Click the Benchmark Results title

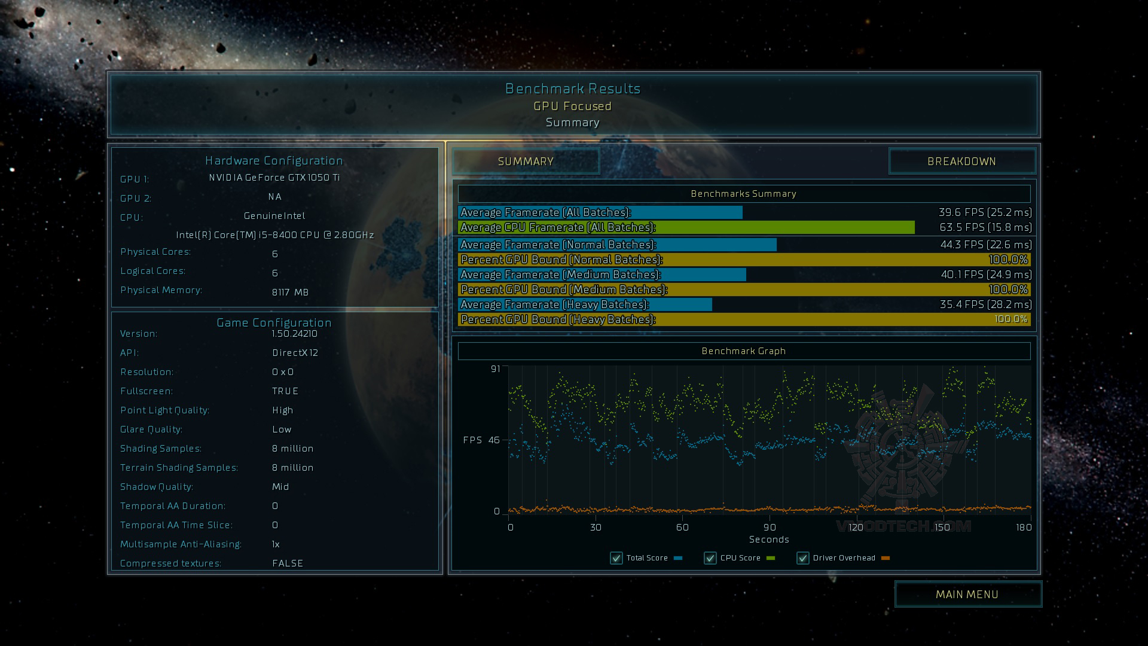pyautogui.click(x=573, y=89)
